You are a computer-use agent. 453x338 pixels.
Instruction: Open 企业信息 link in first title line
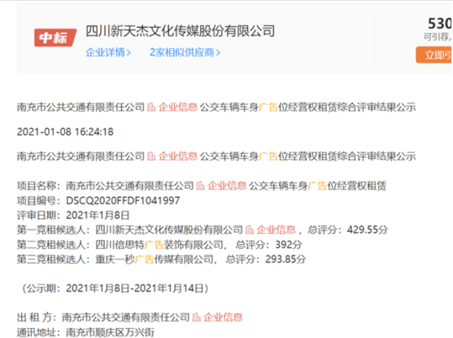point(178,107)
